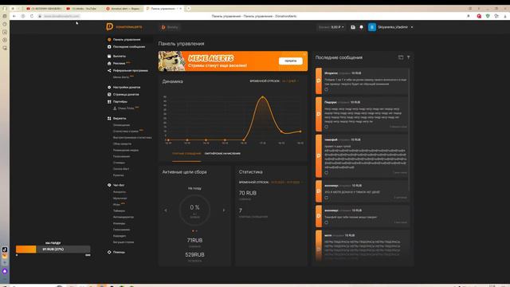This screenshot has height=287, width=510.
Task: Click replay icon on fifth donation message
Action: [x=326, y=222]
